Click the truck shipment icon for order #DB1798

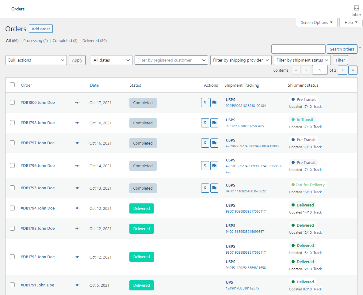tap(214, 123)
